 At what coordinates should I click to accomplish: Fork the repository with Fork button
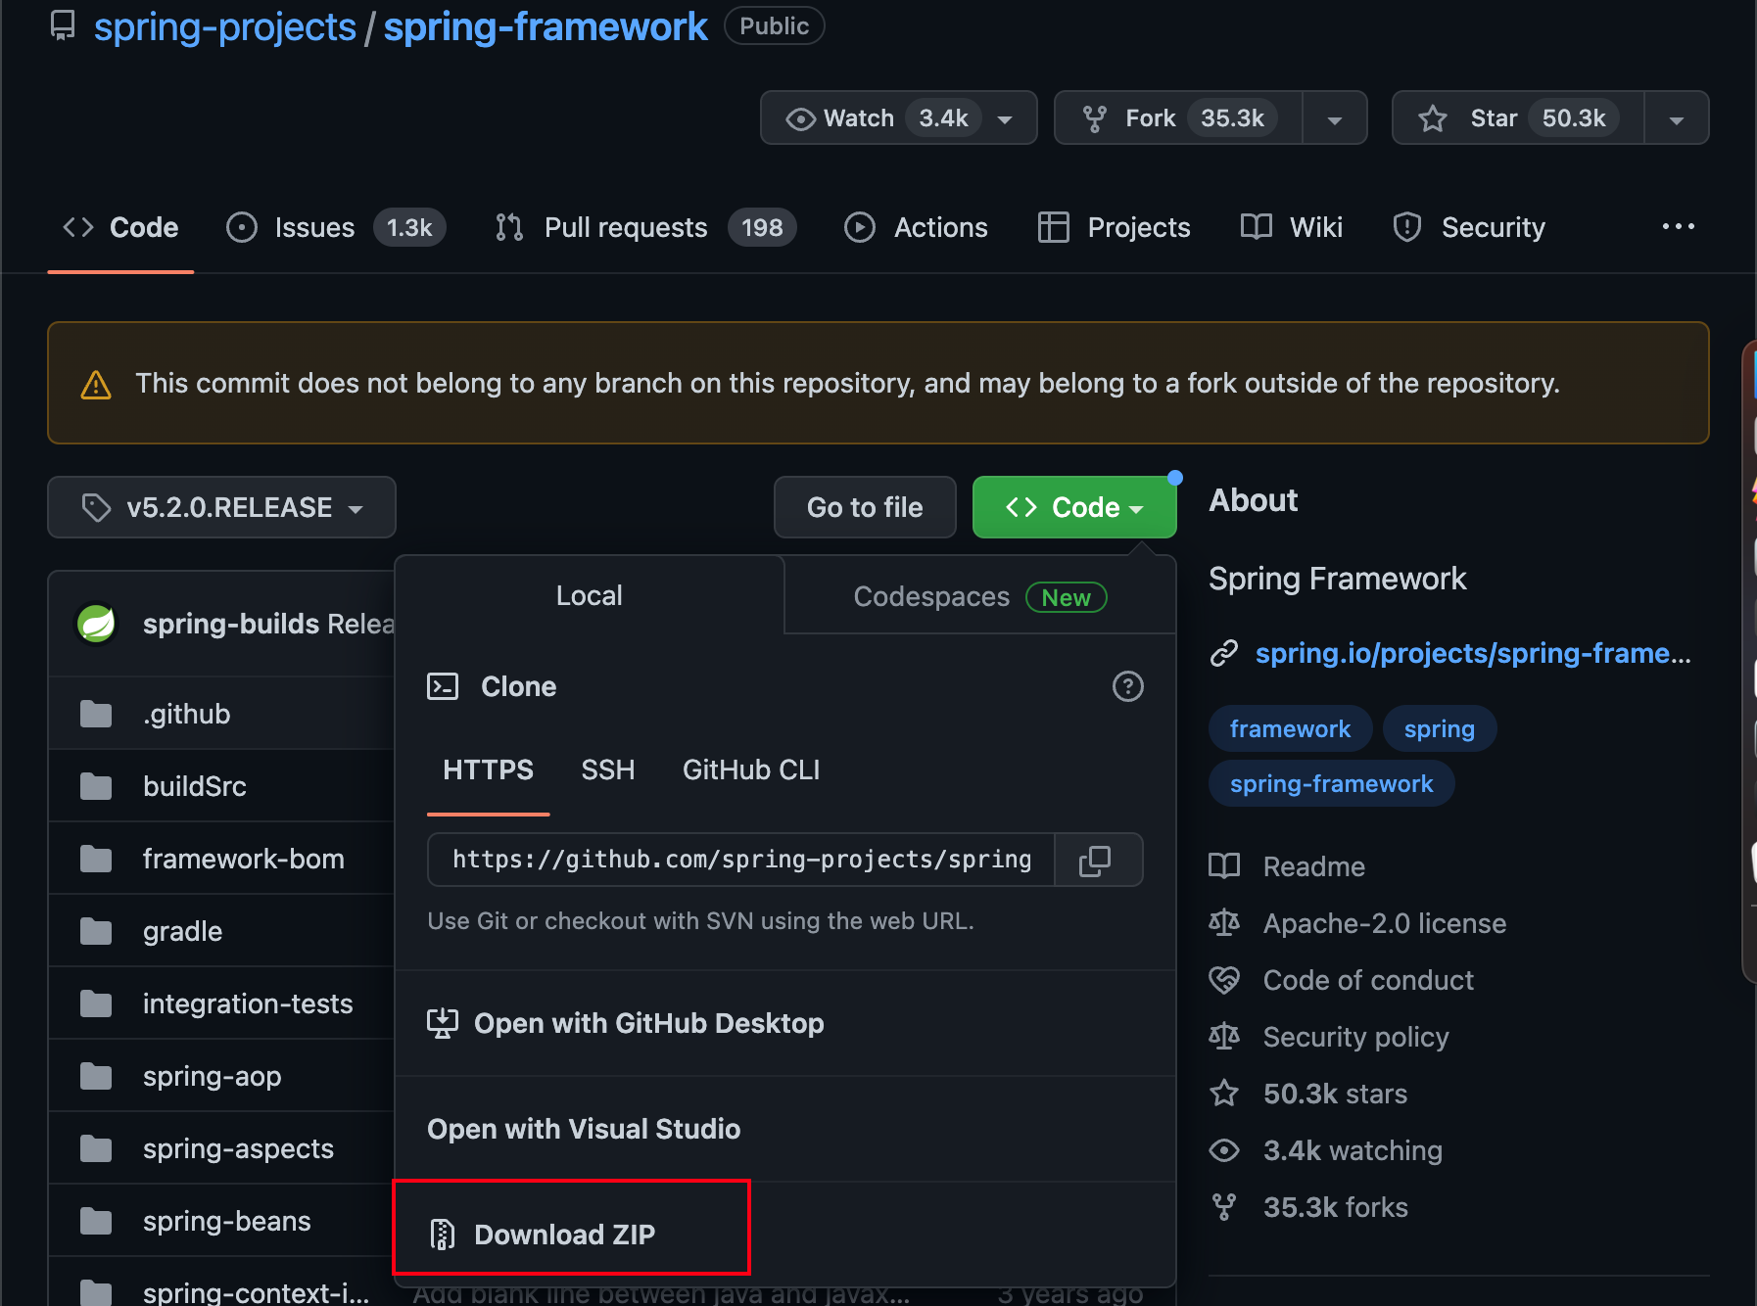[x=1178, y=118]
